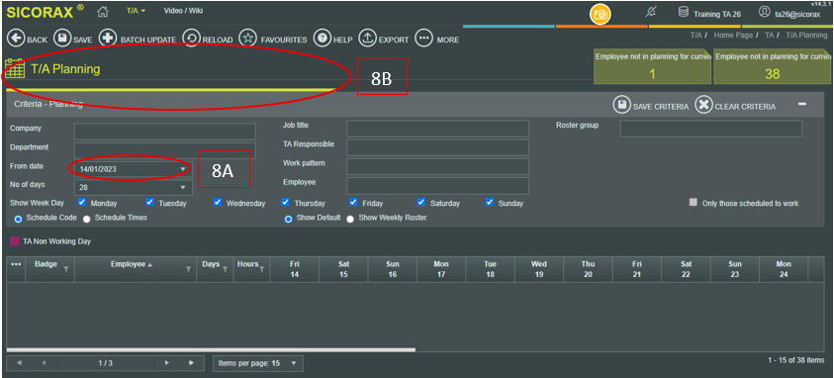Uncheck the Saturday checkbox

pyautogui.click(x=421, y=202)
